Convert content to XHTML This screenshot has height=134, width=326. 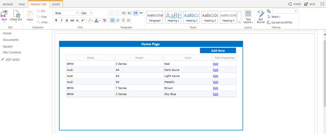280,23
